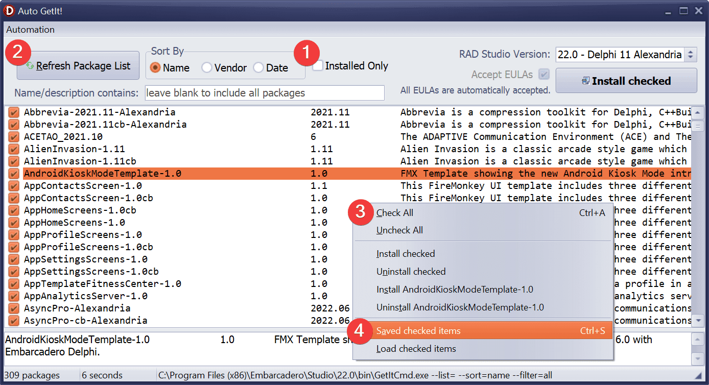Toggle the Installed Only checkbox

click(318, 66)
